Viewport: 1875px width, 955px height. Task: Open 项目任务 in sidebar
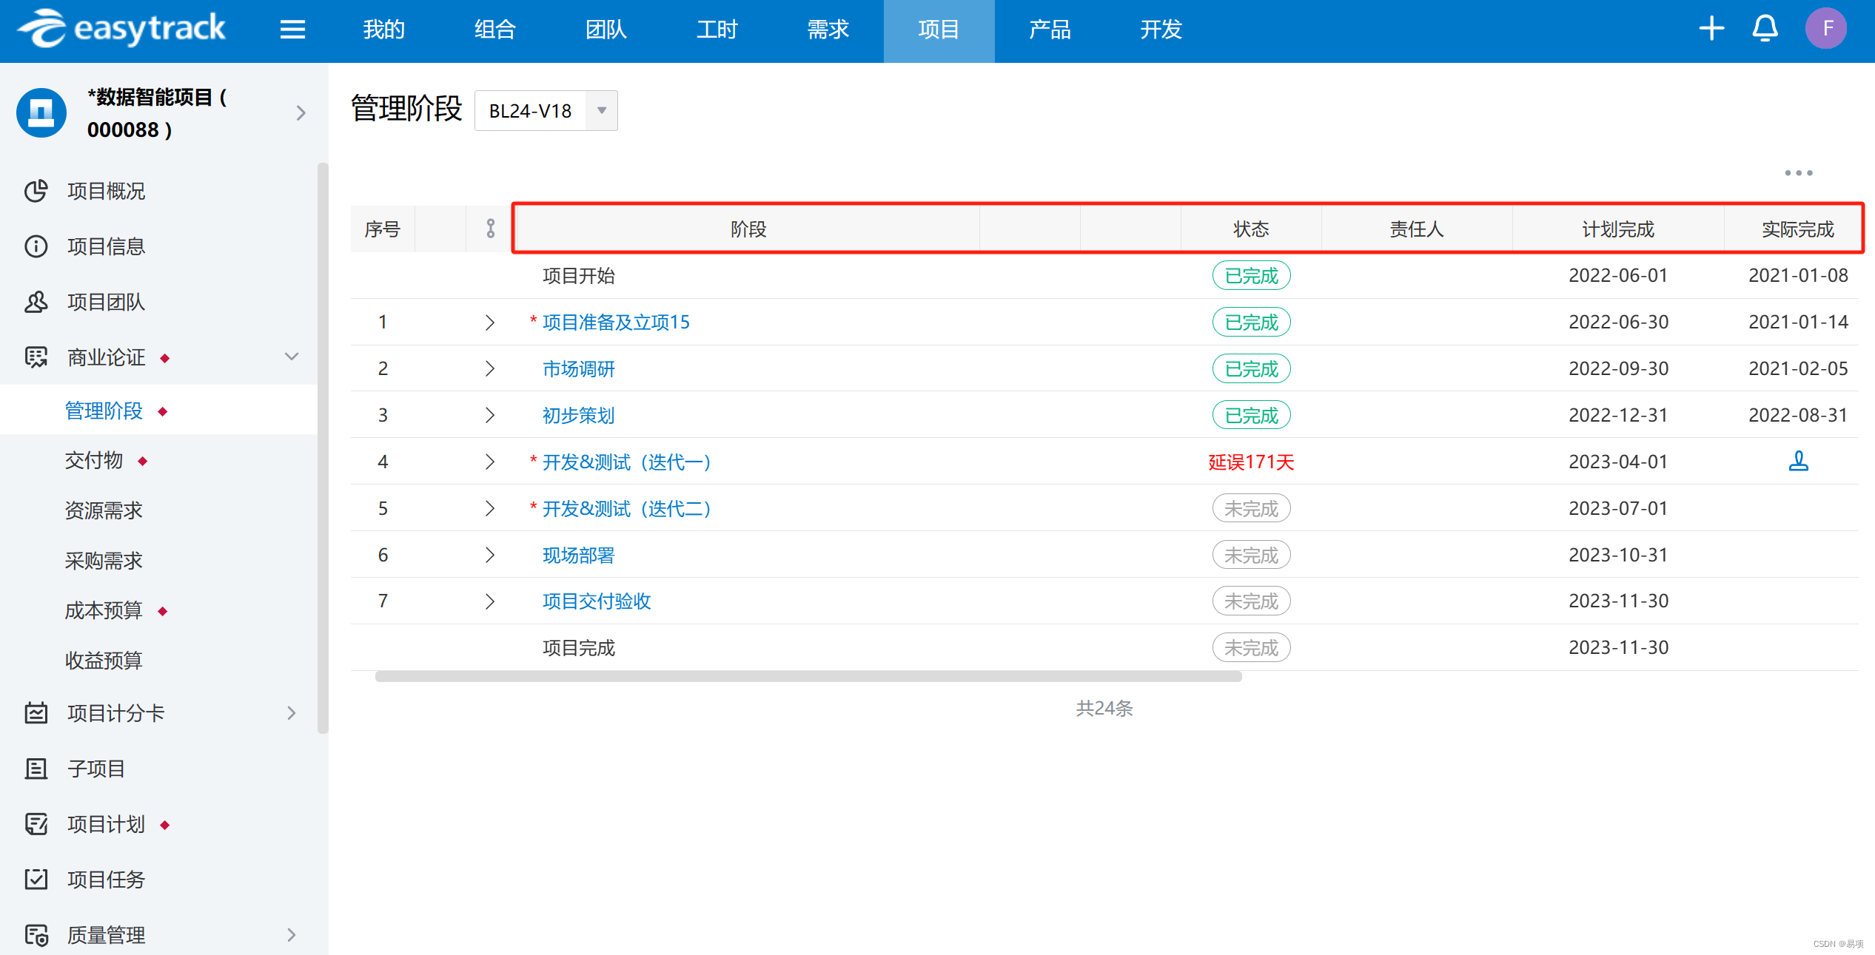(106, 880)
